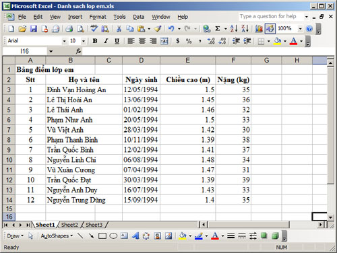Open the Font size dropdown

(84, 41)
